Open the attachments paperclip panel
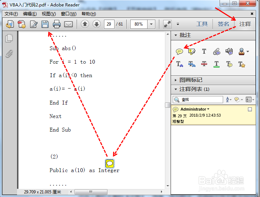260x197 pixels. pos(9,54)
